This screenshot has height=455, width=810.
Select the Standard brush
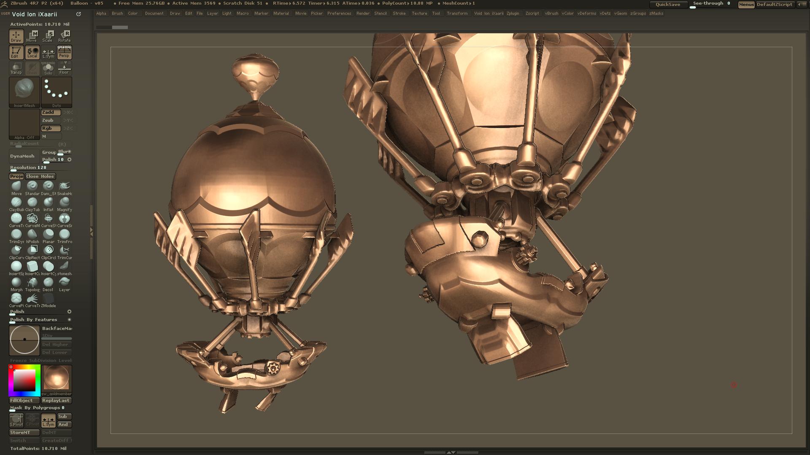click(x=32, y=187)
